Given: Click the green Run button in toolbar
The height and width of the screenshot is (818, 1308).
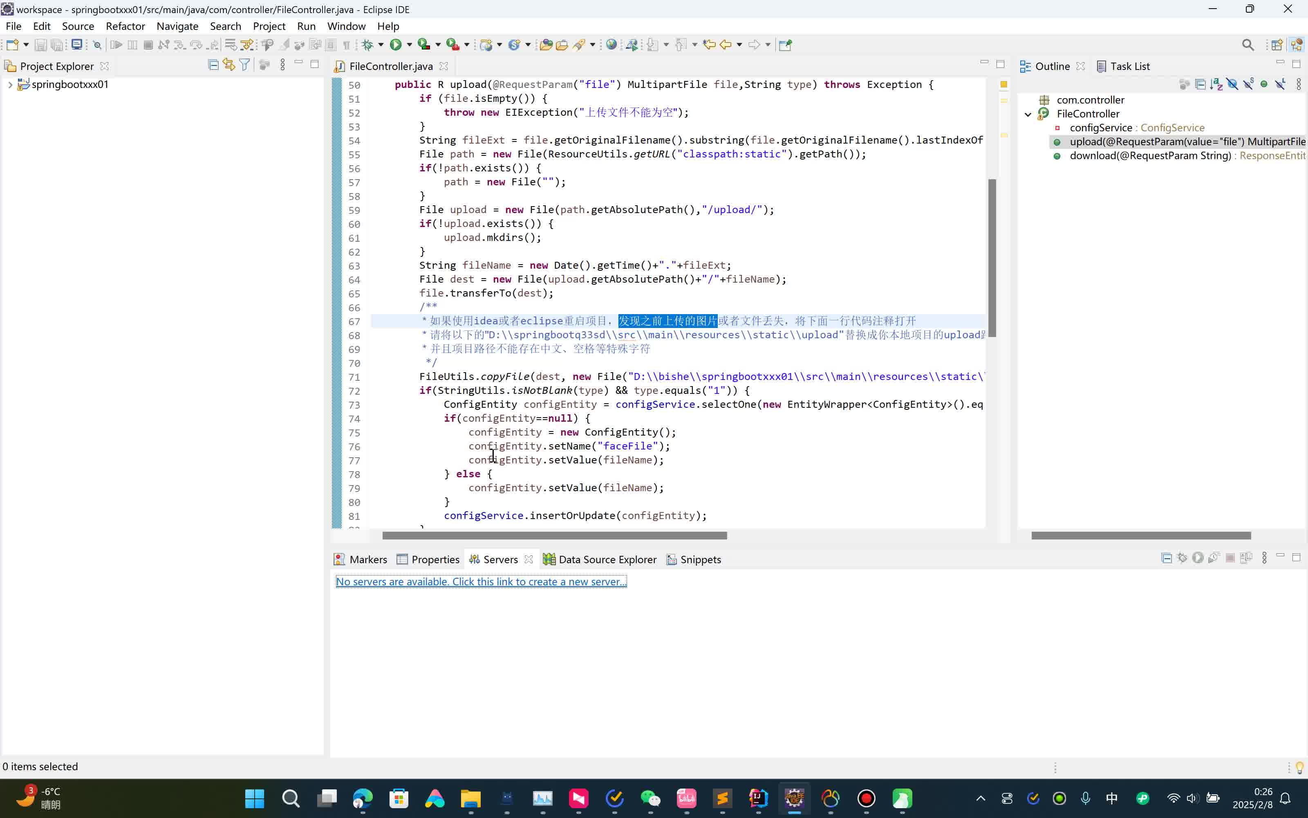Looking at the screenshot, I should (x=396, y=45).
